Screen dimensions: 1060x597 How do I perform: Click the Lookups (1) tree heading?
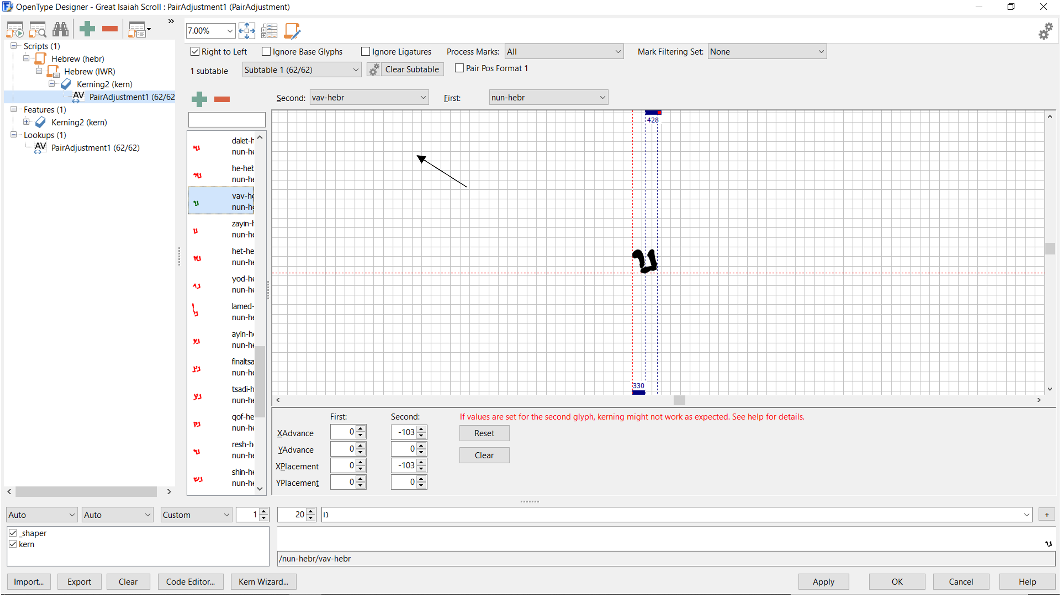(x=44, y=134)
